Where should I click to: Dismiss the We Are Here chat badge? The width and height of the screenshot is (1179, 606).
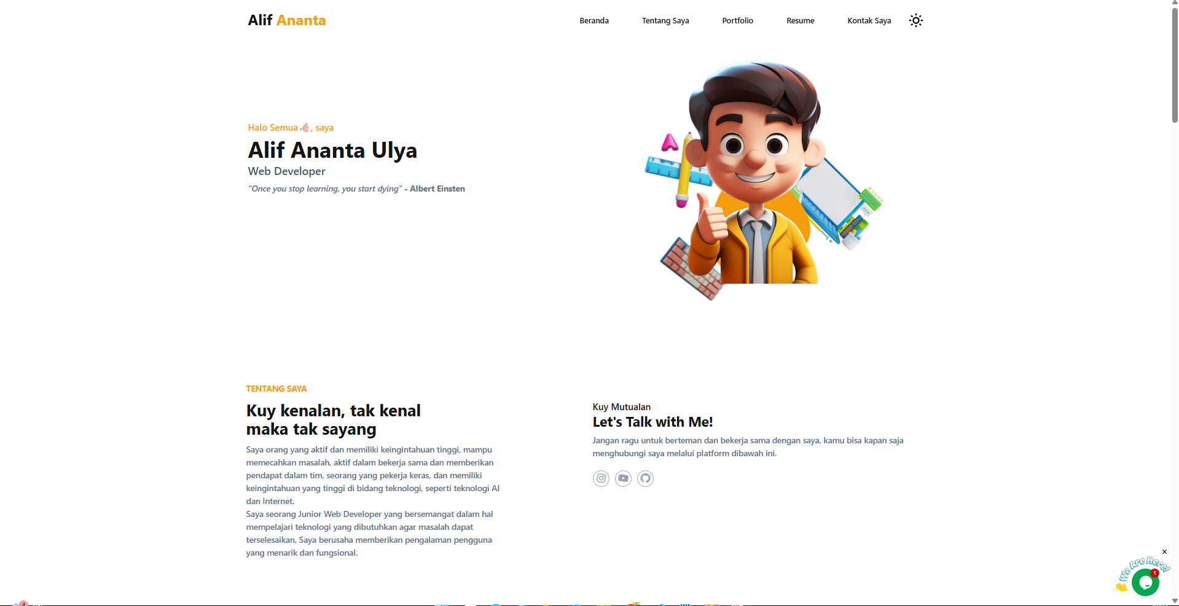click(x=1164, y=552)
